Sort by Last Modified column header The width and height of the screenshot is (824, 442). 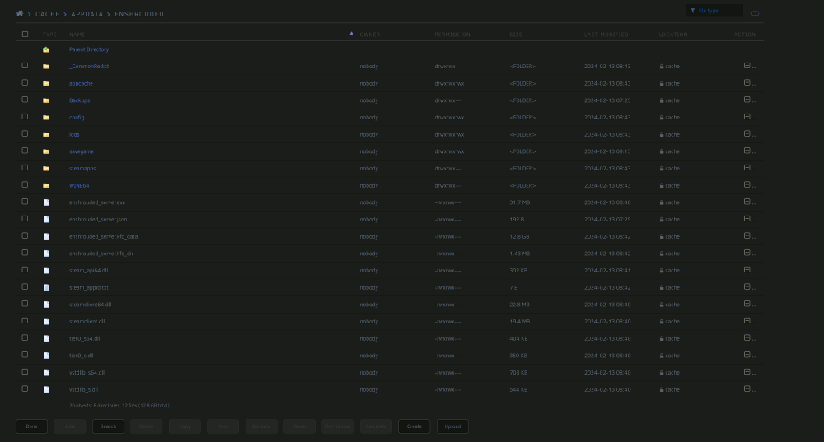coord(606,35)
